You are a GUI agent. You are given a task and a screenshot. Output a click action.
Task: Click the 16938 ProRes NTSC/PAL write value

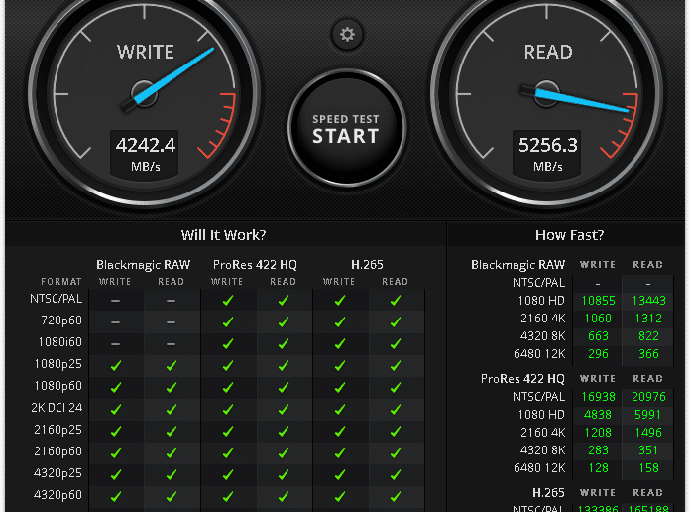tap(598, 397)
